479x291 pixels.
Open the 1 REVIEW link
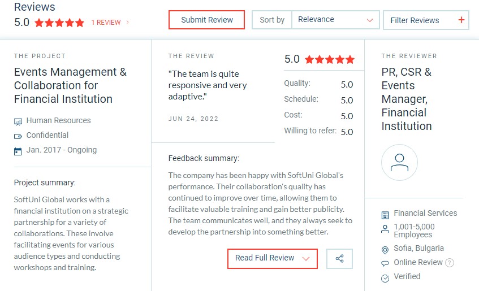coord(106,23)
